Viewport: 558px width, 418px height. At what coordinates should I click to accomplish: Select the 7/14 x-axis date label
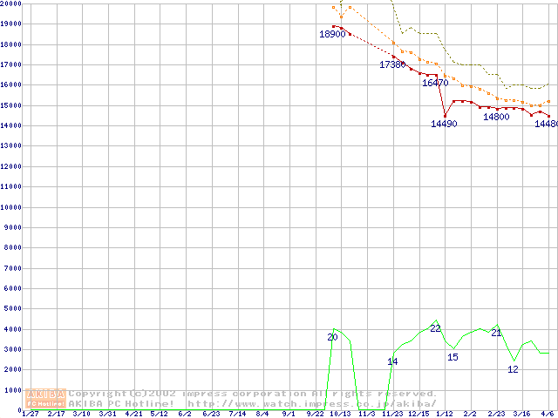coord(236,415)
